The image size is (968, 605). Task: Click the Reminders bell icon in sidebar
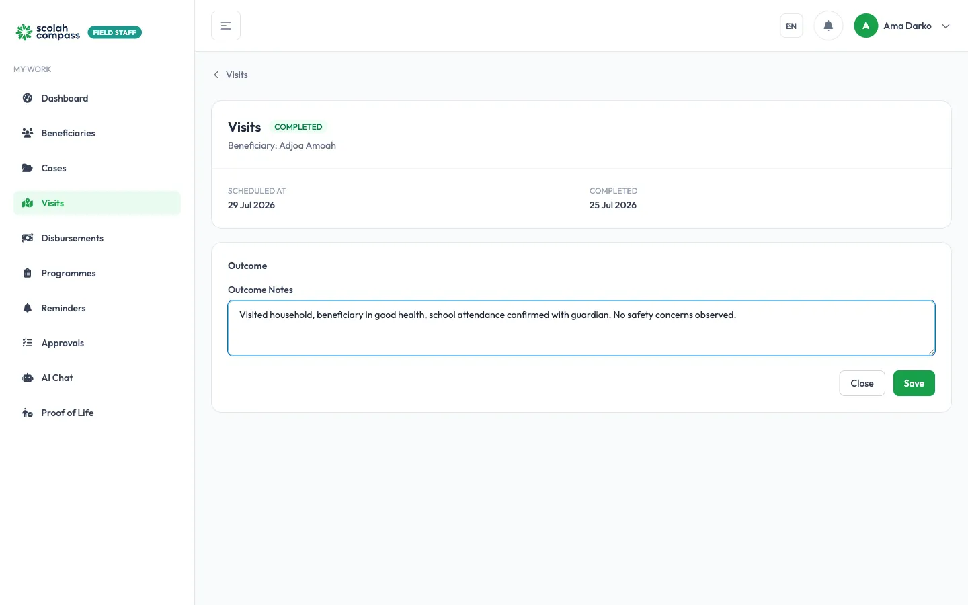[x=28, y=308]
